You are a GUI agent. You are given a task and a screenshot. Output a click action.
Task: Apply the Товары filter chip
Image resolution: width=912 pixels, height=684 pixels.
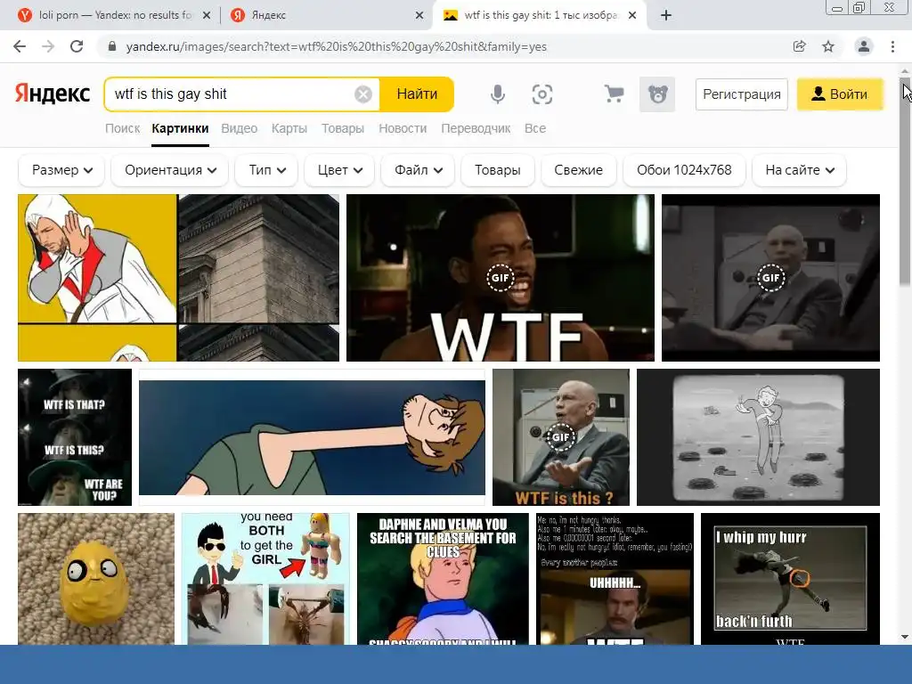497,170
